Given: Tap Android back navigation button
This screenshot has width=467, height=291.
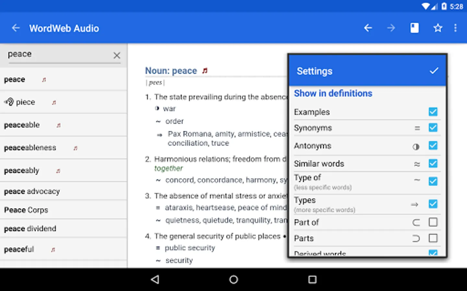Looking at the screenshot, I should (x=155, y=279).
